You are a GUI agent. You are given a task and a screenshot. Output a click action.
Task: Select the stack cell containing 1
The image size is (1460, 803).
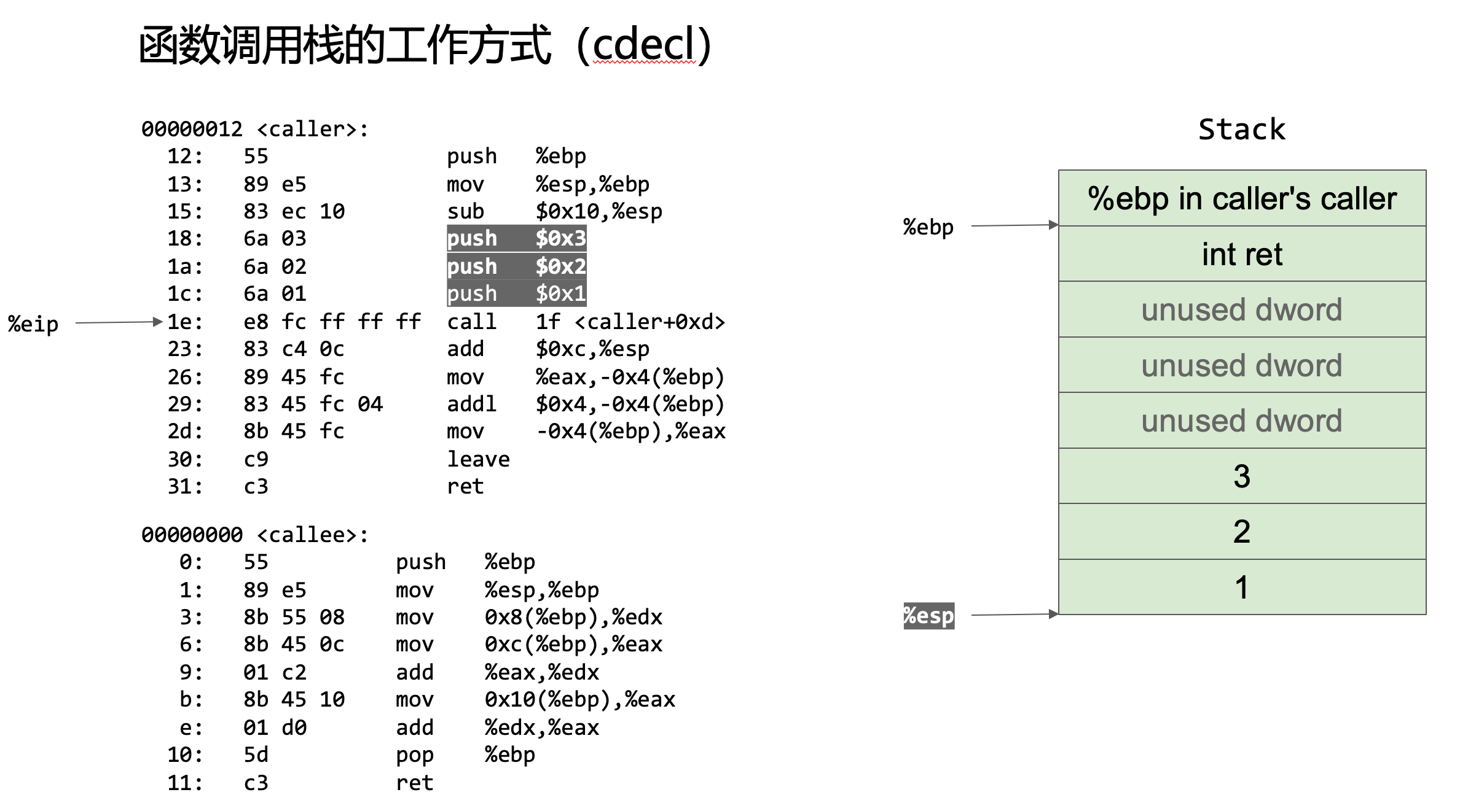tap(1242, 587)
